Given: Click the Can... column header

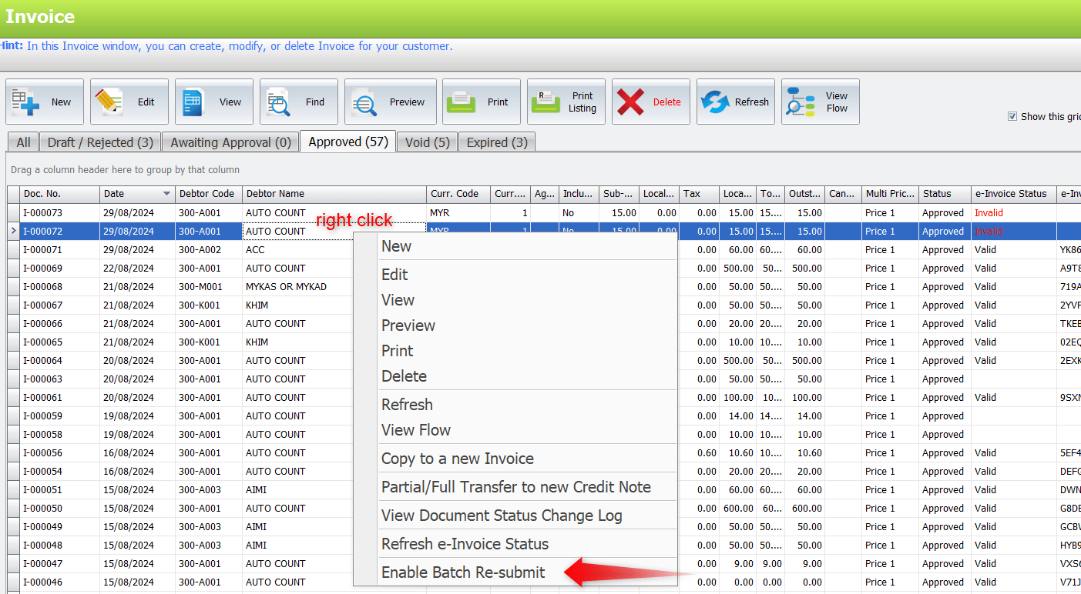Looking at the screenshot, I should [x=843, y=194].
